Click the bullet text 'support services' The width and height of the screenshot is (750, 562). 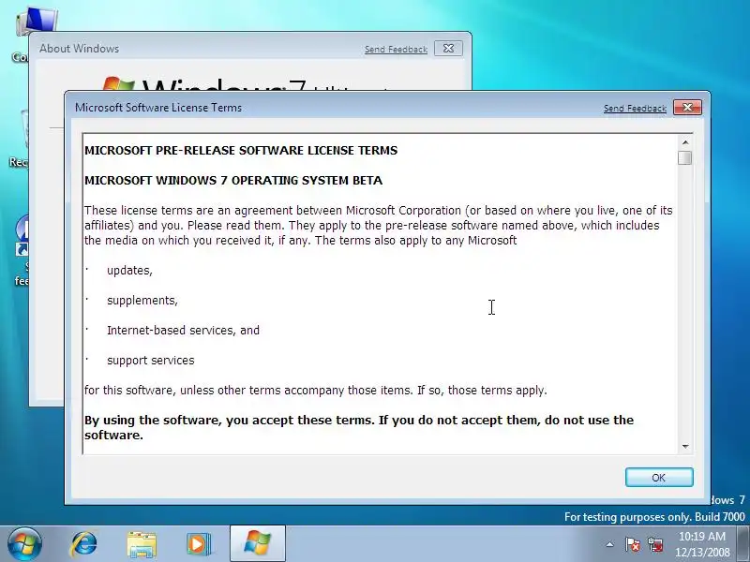pos(151,361)
